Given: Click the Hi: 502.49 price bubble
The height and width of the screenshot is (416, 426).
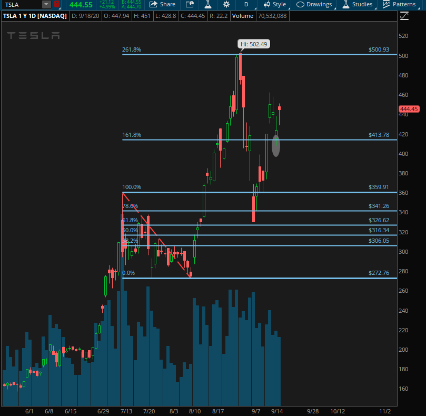Looking at the screenshot, I should tap(254, 44).
